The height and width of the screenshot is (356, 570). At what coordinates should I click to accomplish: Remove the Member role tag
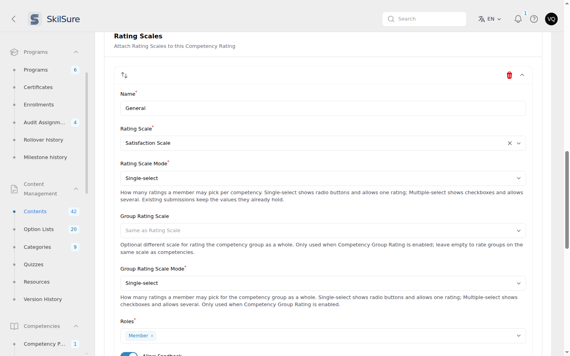[x=152, y=336]
